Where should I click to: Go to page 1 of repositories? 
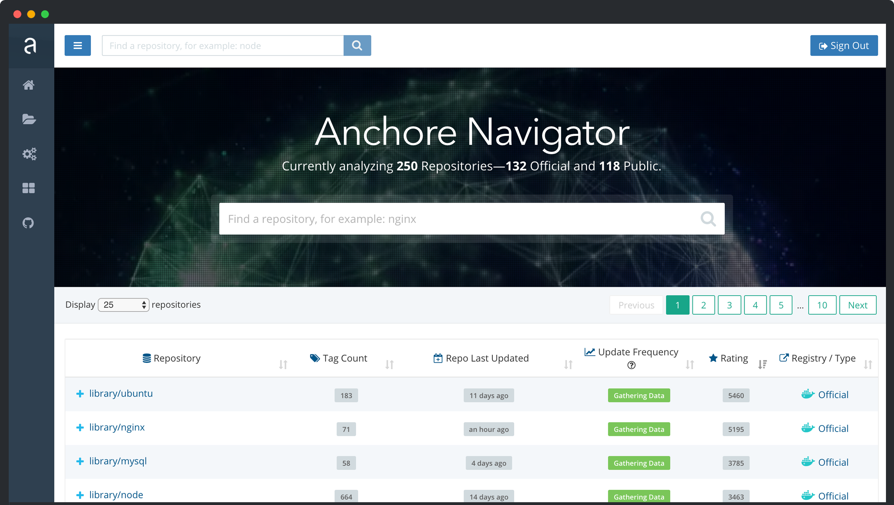click(677, 305)
